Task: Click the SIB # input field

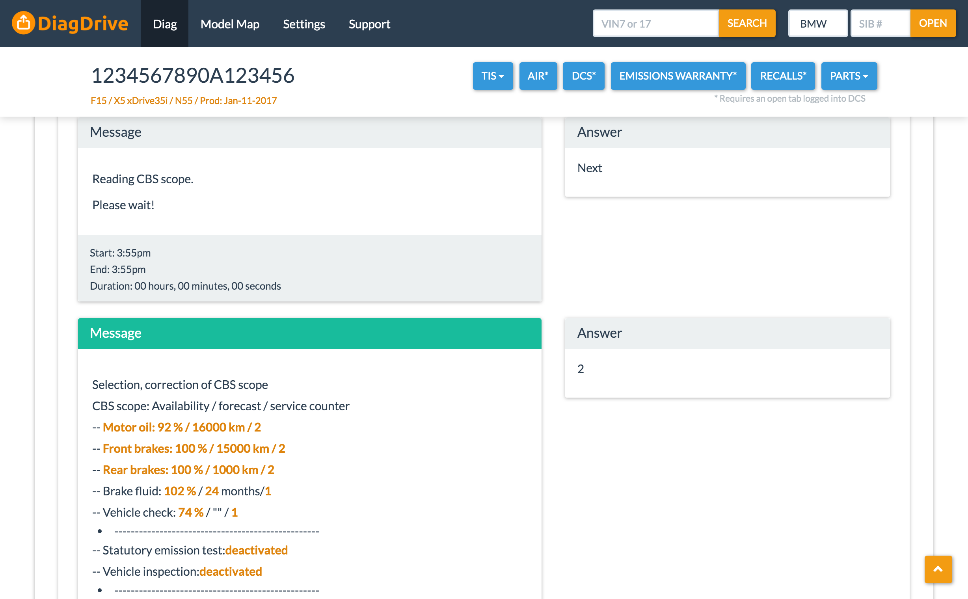Action: [x=880, y=24]
